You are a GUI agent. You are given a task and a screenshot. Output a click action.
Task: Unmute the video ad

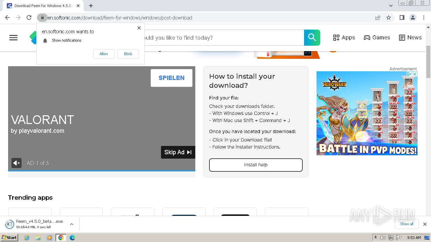click(x=16, y=163)
